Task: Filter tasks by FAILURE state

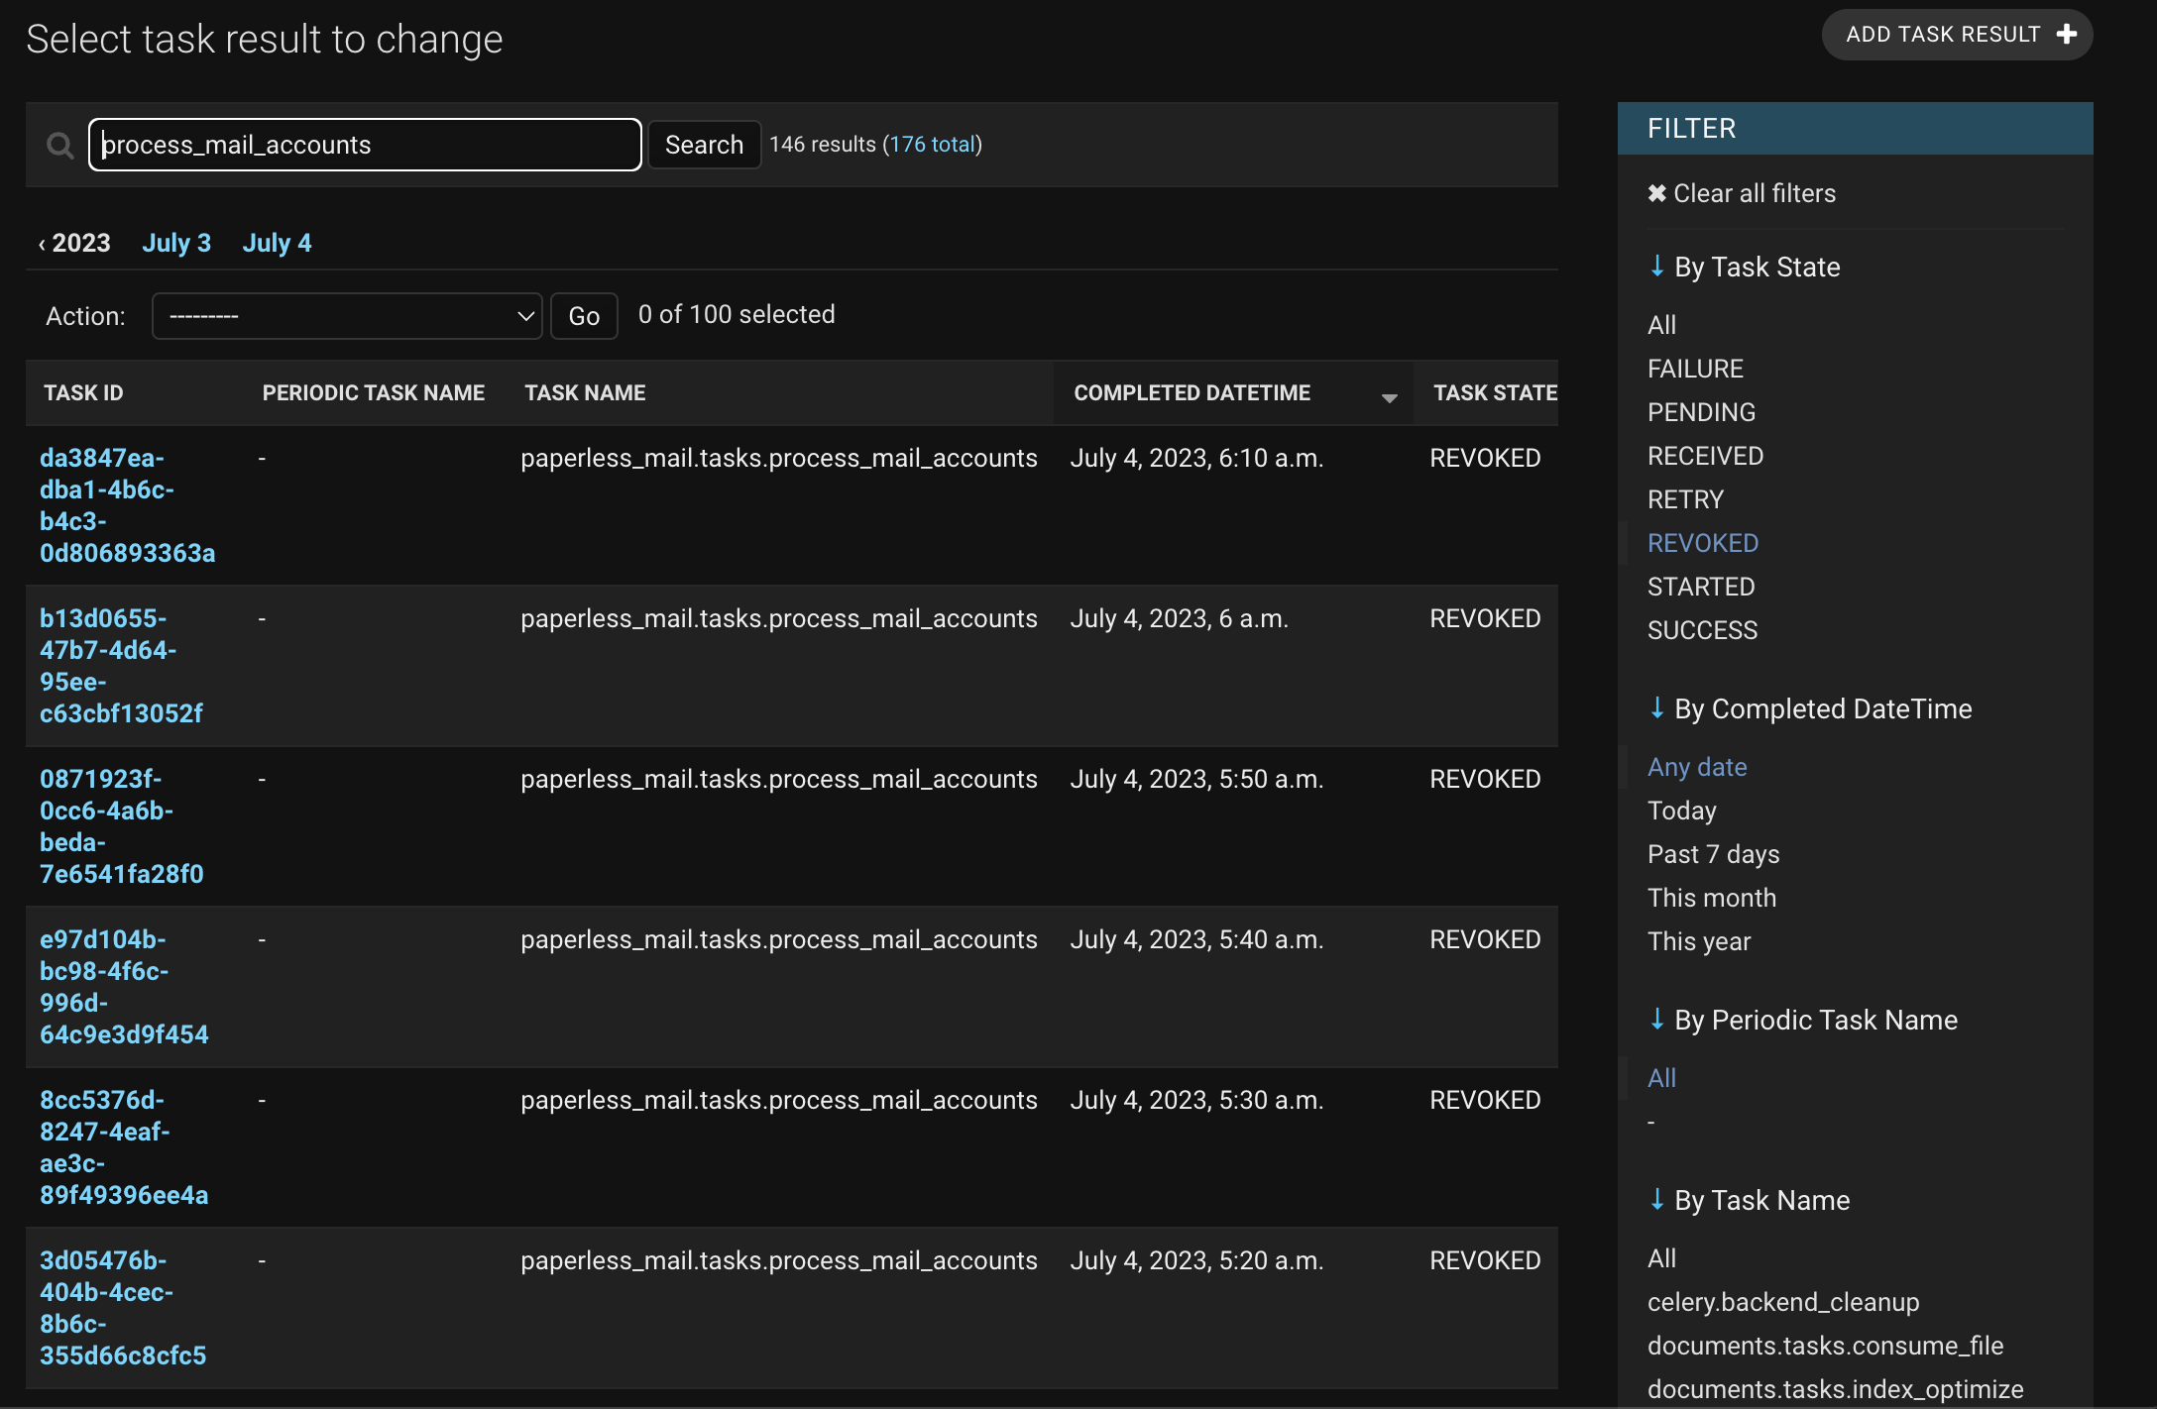Action: [1695, 368]
